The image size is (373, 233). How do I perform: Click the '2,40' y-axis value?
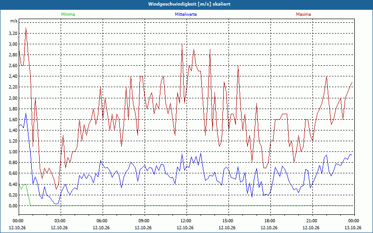click(x=14, y=76)
